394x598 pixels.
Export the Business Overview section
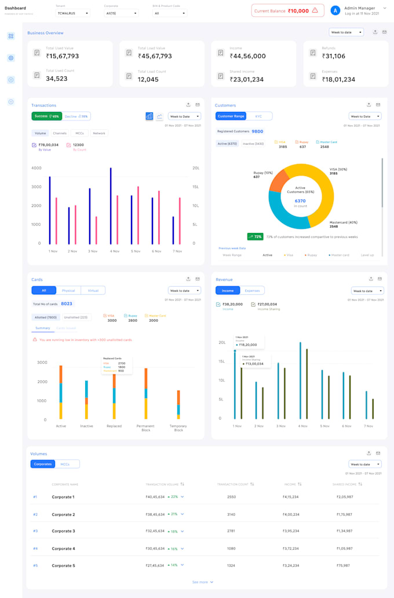point(375,32)
